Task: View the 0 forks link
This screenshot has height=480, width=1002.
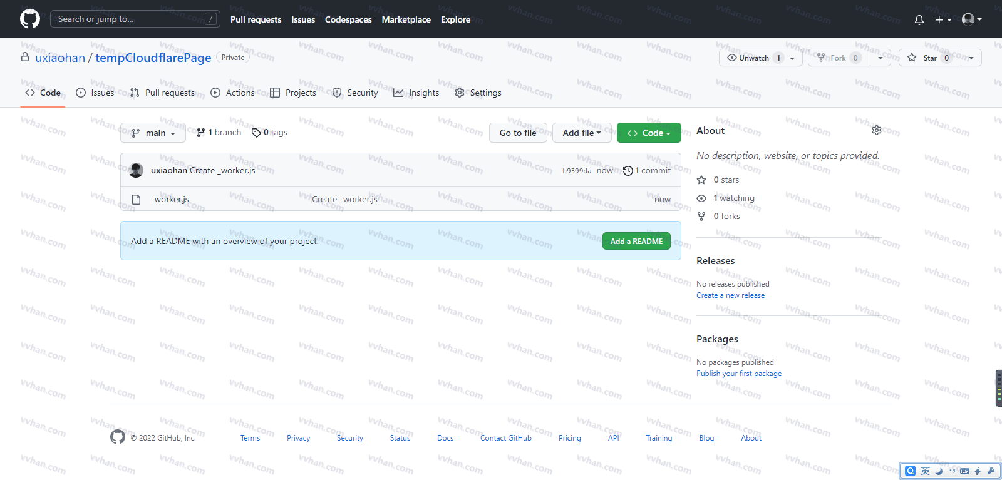Action: point(719,216)
